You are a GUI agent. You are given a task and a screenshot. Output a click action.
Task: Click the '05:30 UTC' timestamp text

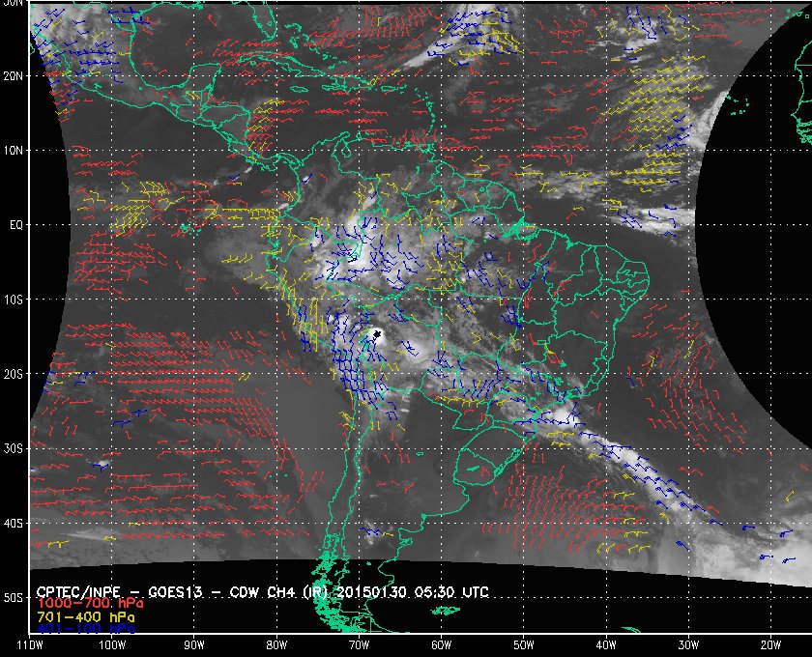(x=451, y=592)
